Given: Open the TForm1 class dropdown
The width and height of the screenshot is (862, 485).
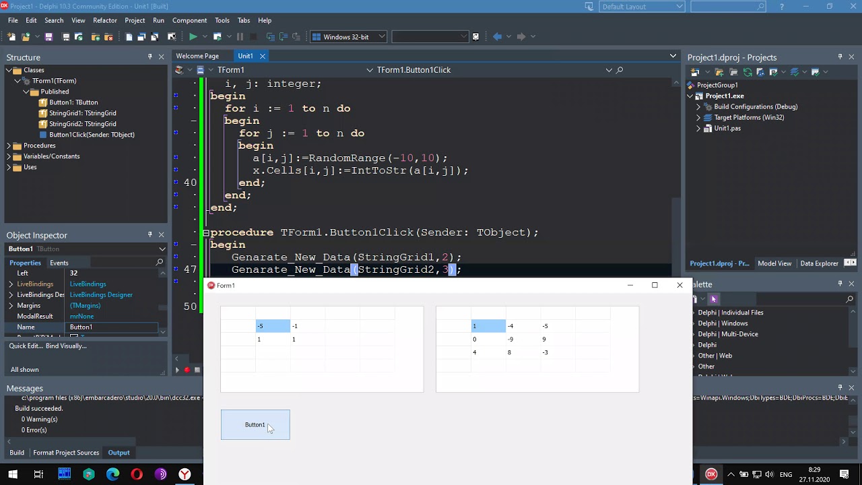Looking at the screenshot, I should (370, 70).
